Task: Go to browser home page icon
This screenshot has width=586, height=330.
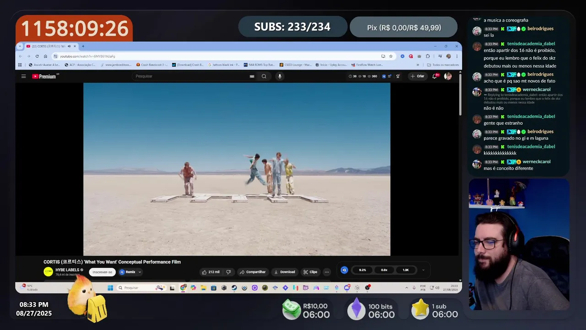Action: [x=45, y=56]
